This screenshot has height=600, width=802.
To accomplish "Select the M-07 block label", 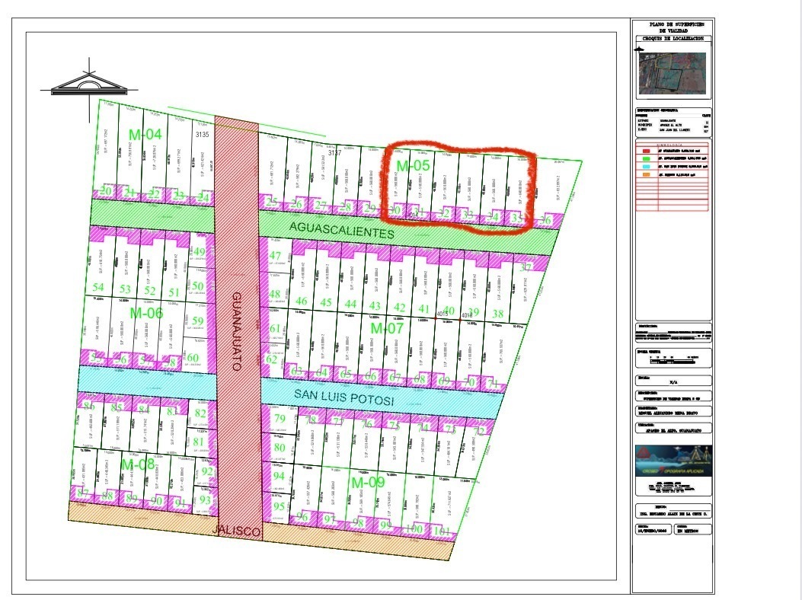I will [385, 328].
